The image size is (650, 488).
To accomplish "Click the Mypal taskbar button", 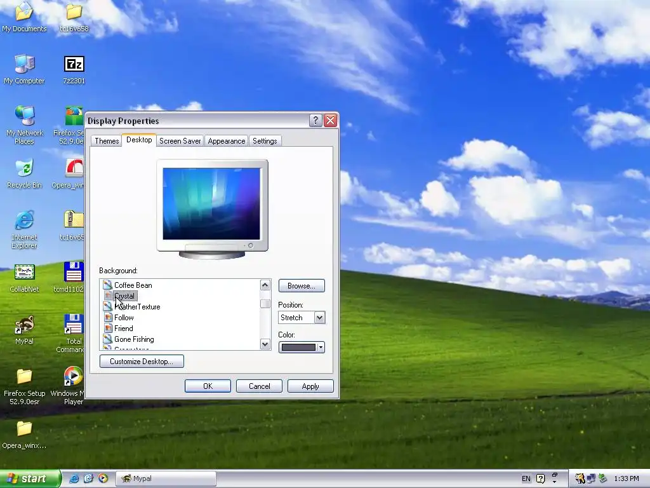I will (166, 478).
